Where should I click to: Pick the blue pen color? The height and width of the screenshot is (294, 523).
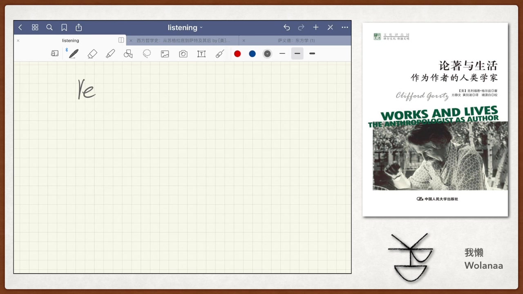pos(252,53)
